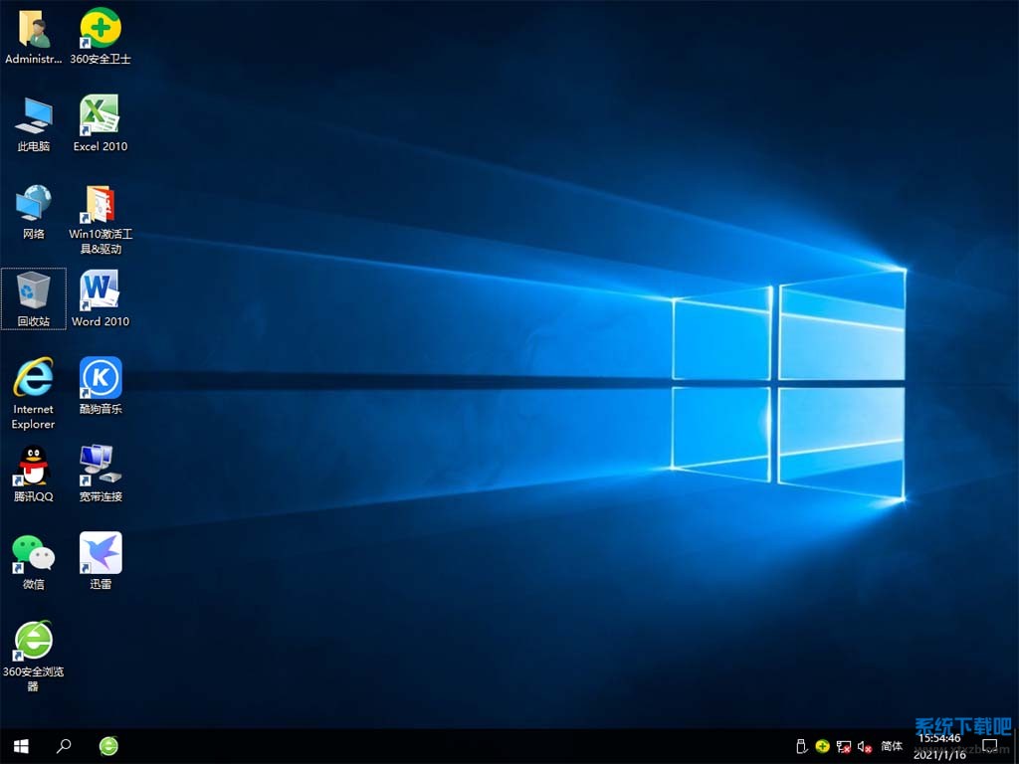Select the 腾讯QQ penguin icon

pos(33,467)
